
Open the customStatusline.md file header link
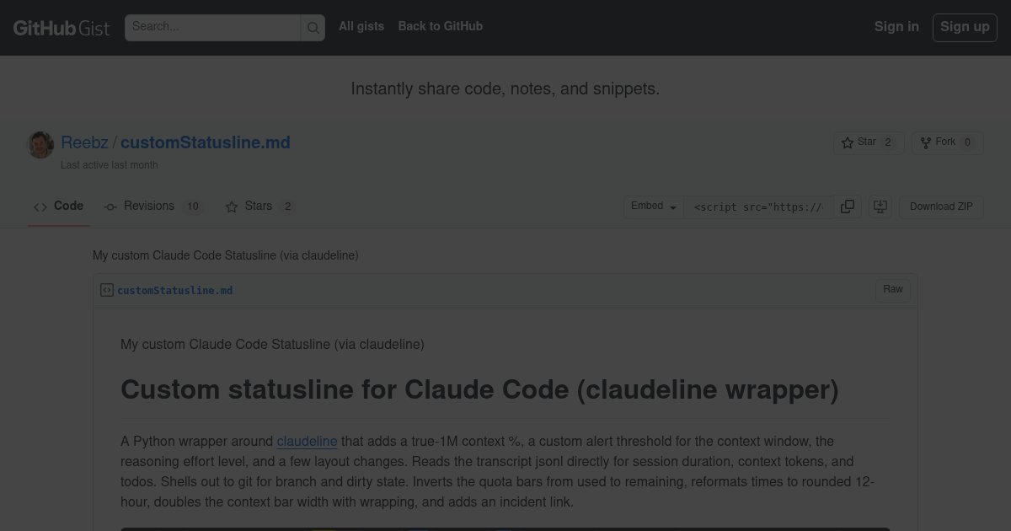(174, 291)
